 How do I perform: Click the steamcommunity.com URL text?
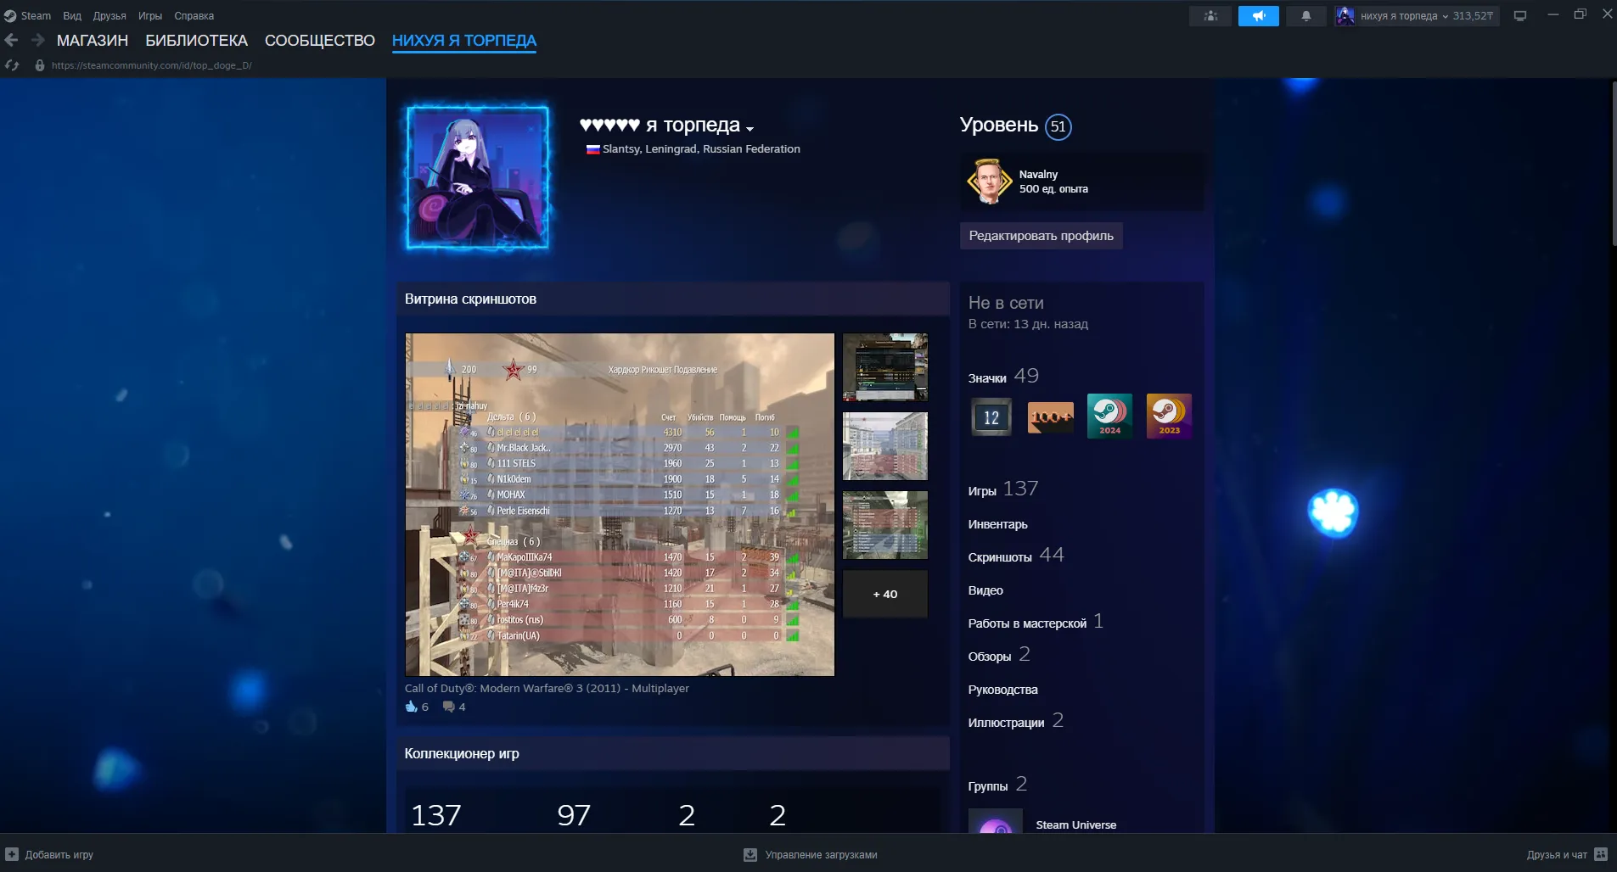click(x=152, y=65)
